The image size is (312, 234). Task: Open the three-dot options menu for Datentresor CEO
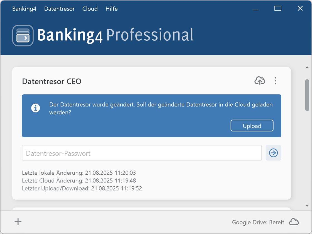coord(275,81)
